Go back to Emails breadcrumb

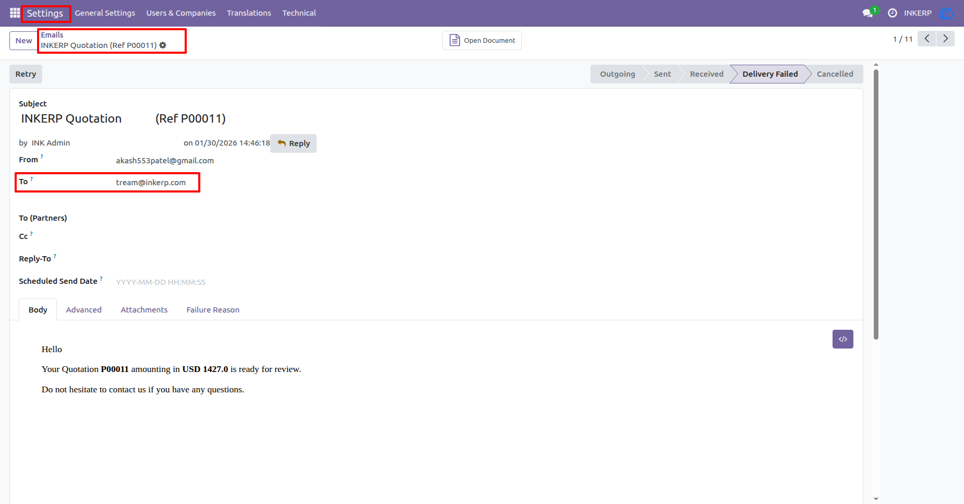52,35
